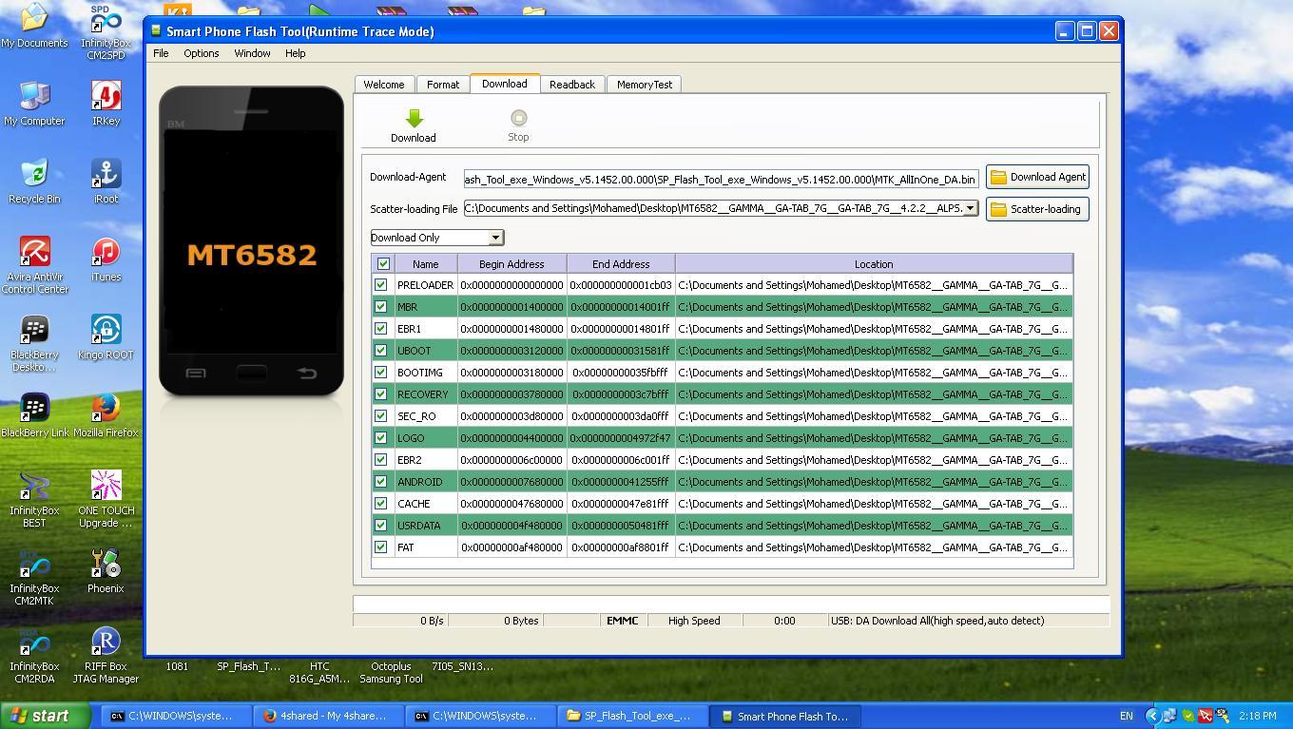Image resolution: width=1293 pixels, height=729 pixels.
Task: Select the SEC_RO row name
Action: [416, 416]
